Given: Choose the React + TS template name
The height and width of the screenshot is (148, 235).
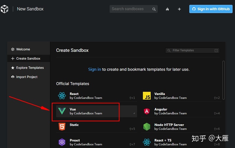Looking at the screenshot, I should (x=163, y=140).
